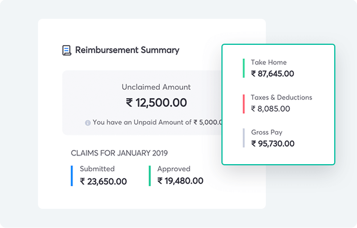
Task: Click the Reimbursement Summary book icon
Action: click(x=67, y=50)
